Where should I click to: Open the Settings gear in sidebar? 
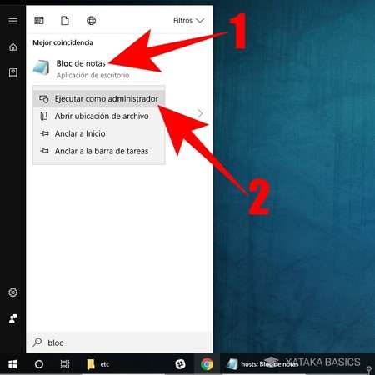point(12,292)
